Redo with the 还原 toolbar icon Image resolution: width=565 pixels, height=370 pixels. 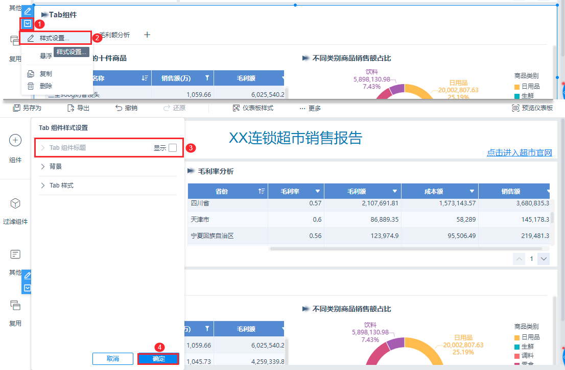pyautogui.click(x=167, y=108)
